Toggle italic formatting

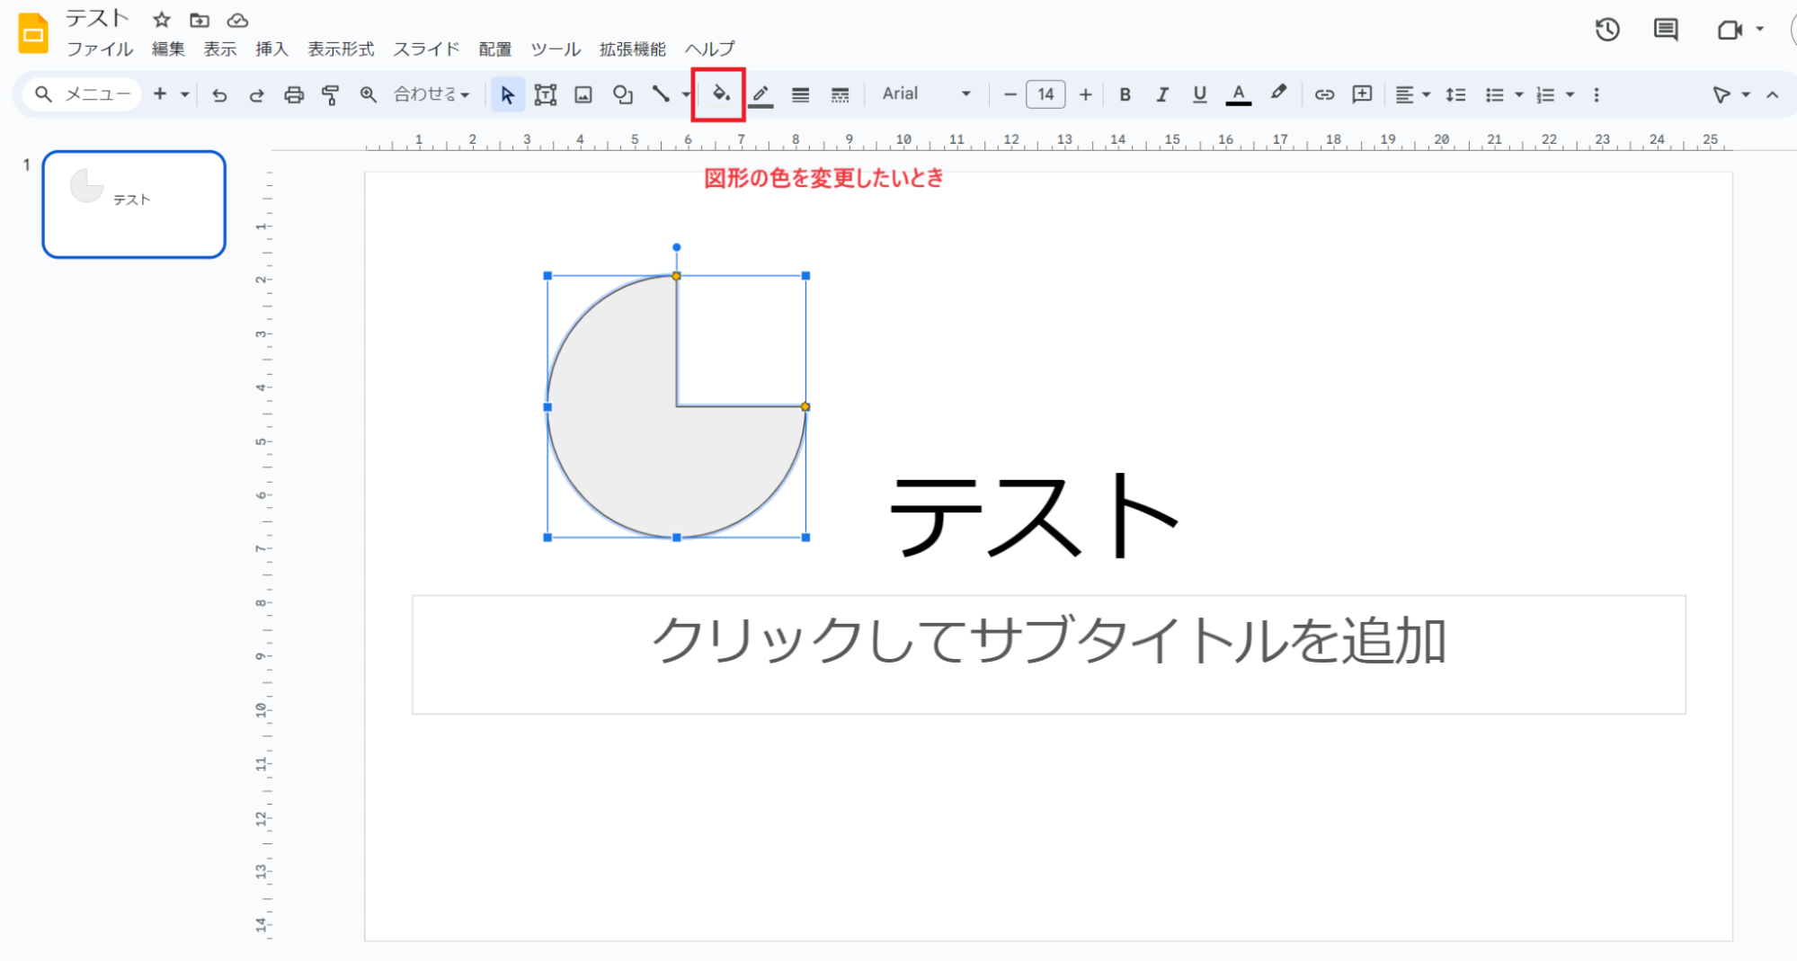tap(1161, 94)
